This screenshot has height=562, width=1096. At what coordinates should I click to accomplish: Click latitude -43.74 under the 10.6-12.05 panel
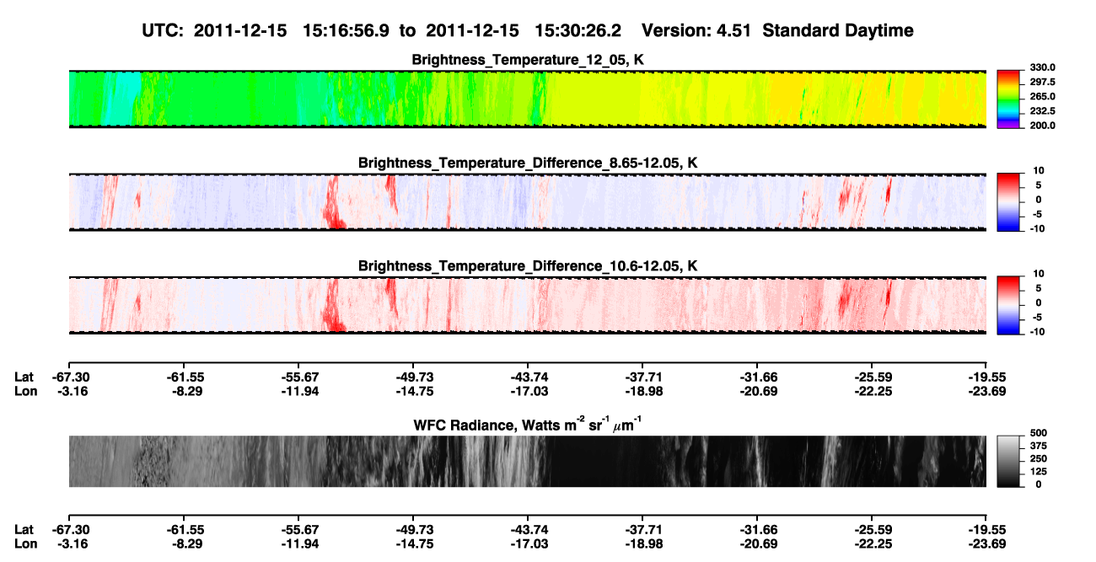click(528, 377)
